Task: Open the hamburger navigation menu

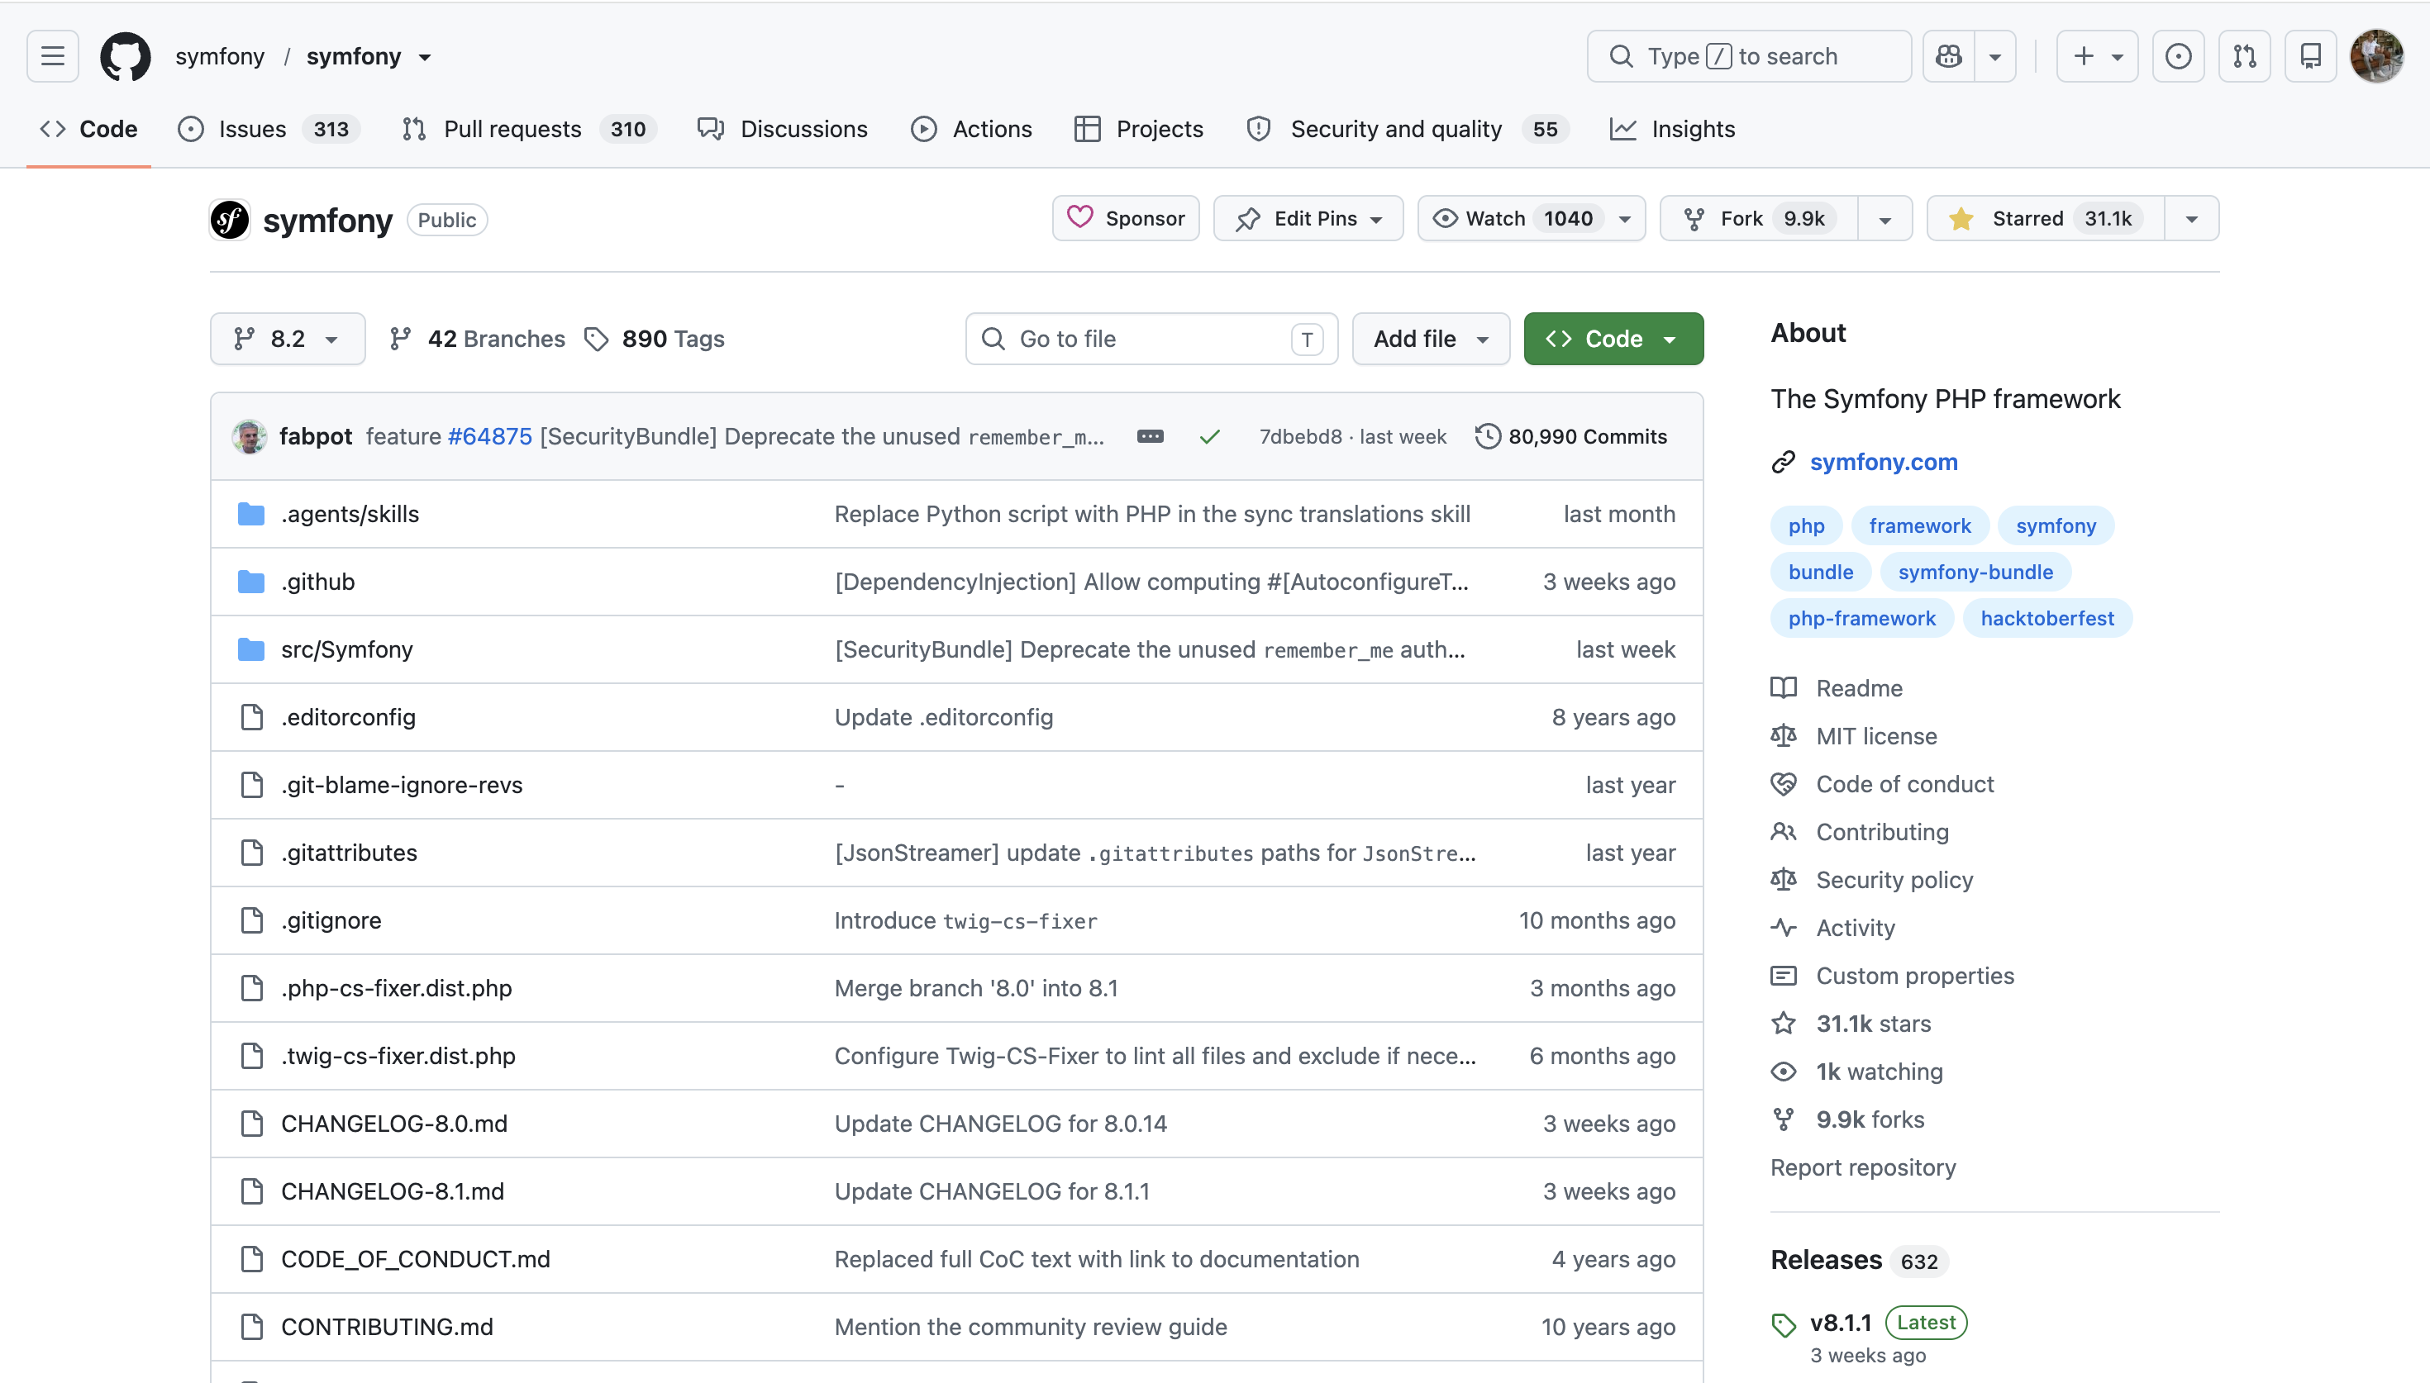Action: pos(52,56)
